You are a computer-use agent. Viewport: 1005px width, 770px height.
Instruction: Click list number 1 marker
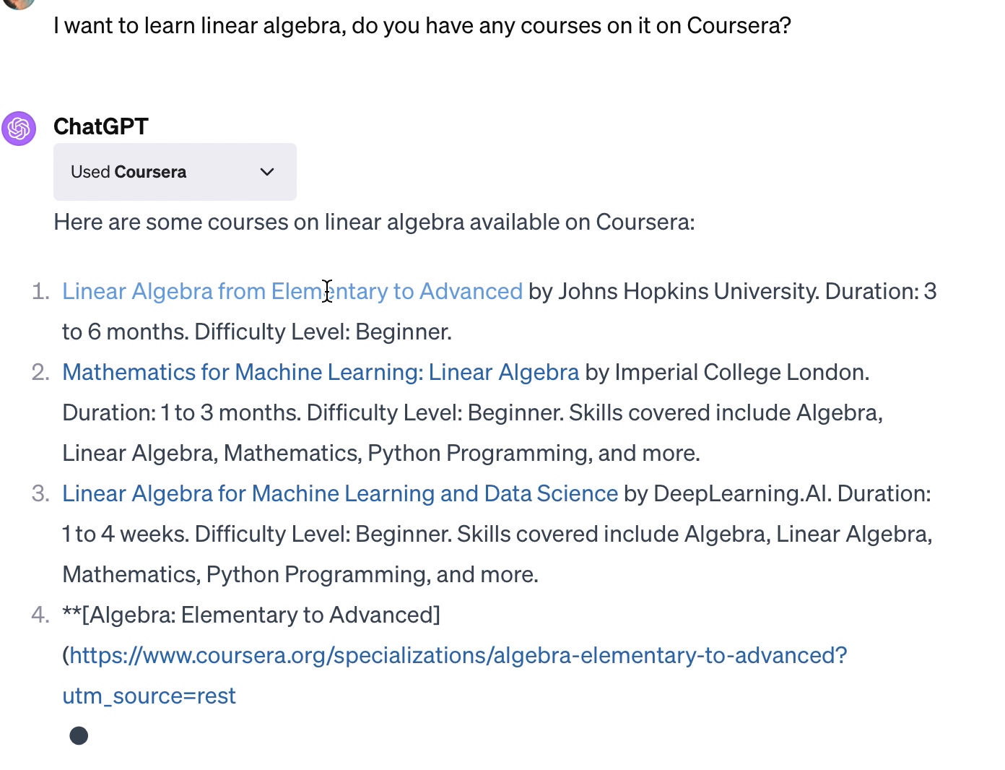click(40, 291)
